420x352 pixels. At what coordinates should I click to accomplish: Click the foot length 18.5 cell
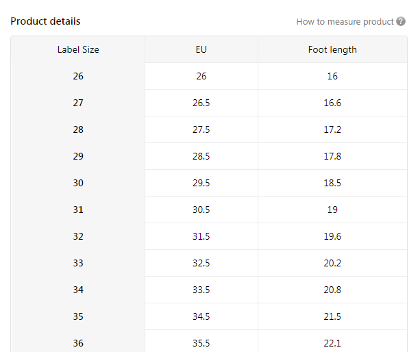tap(332, 183)
